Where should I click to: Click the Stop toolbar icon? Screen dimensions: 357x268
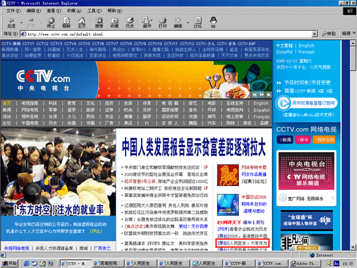[x=51, y=23]
